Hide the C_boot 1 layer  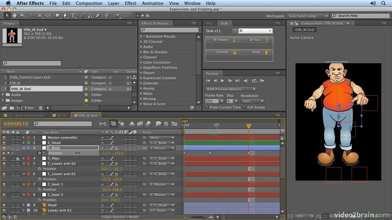click(4, 185)
